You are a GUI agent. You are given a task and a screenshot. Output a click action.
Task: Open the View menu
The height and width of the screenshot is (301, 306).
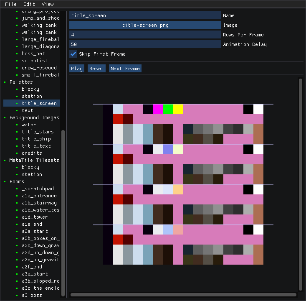tap(48, 4)
